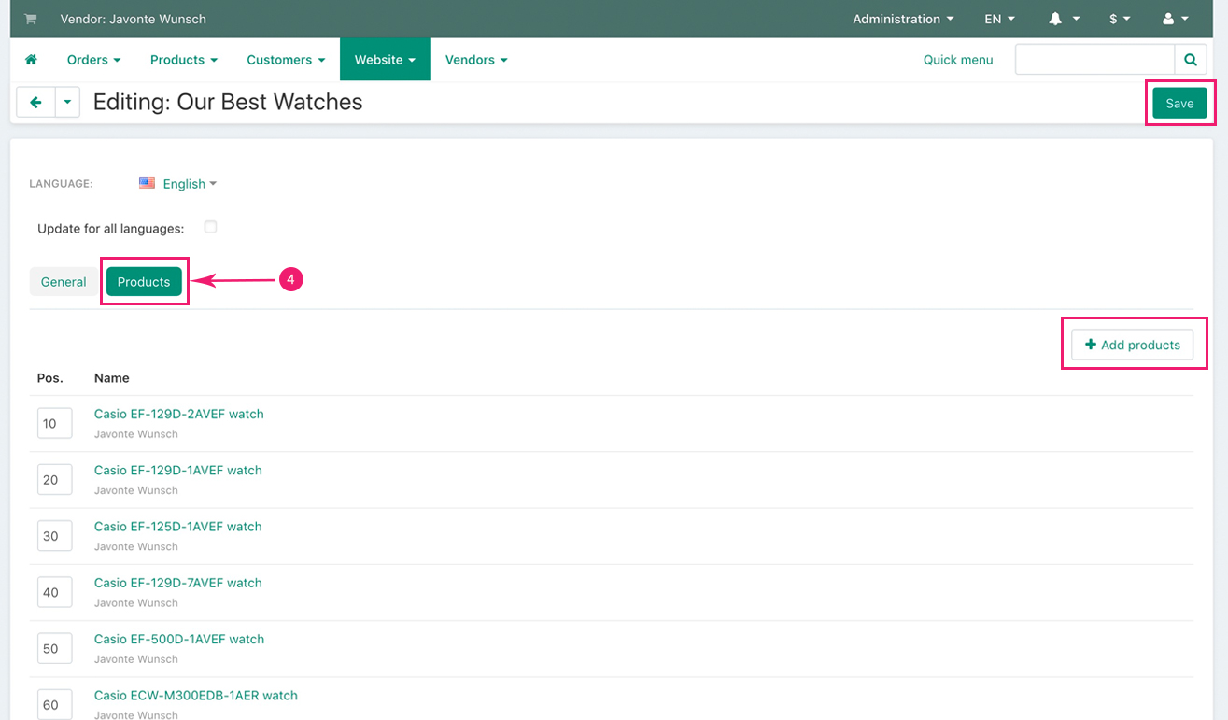1228x720 pixels.
Task: Open the Website menu
Action: 385,60
